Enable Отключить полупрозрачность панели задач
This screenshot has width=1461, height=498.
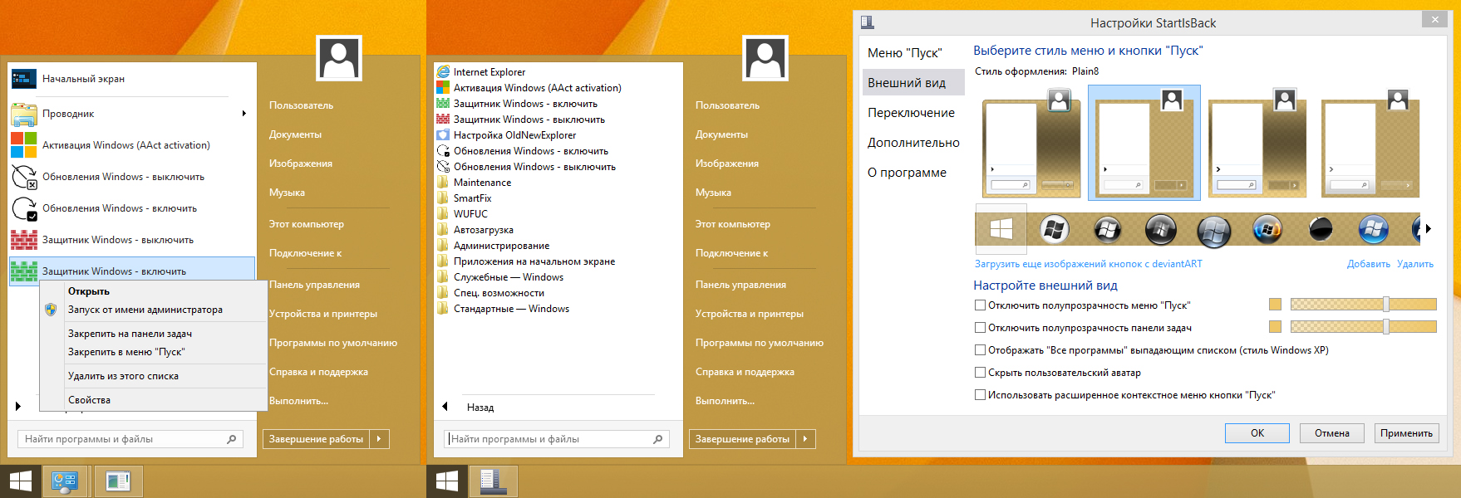click(981, 328)
